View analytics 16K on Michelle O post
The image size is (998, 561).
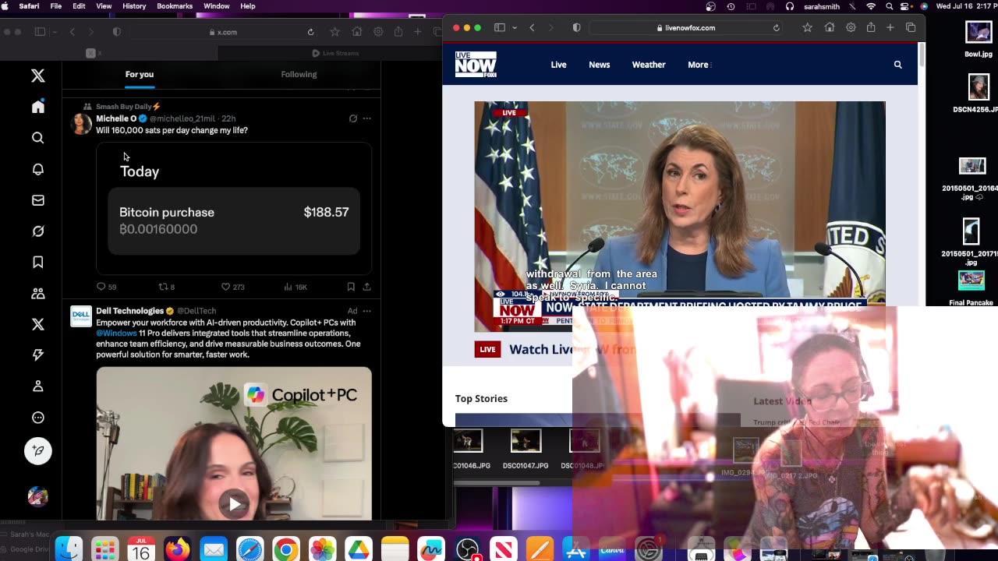296,287
